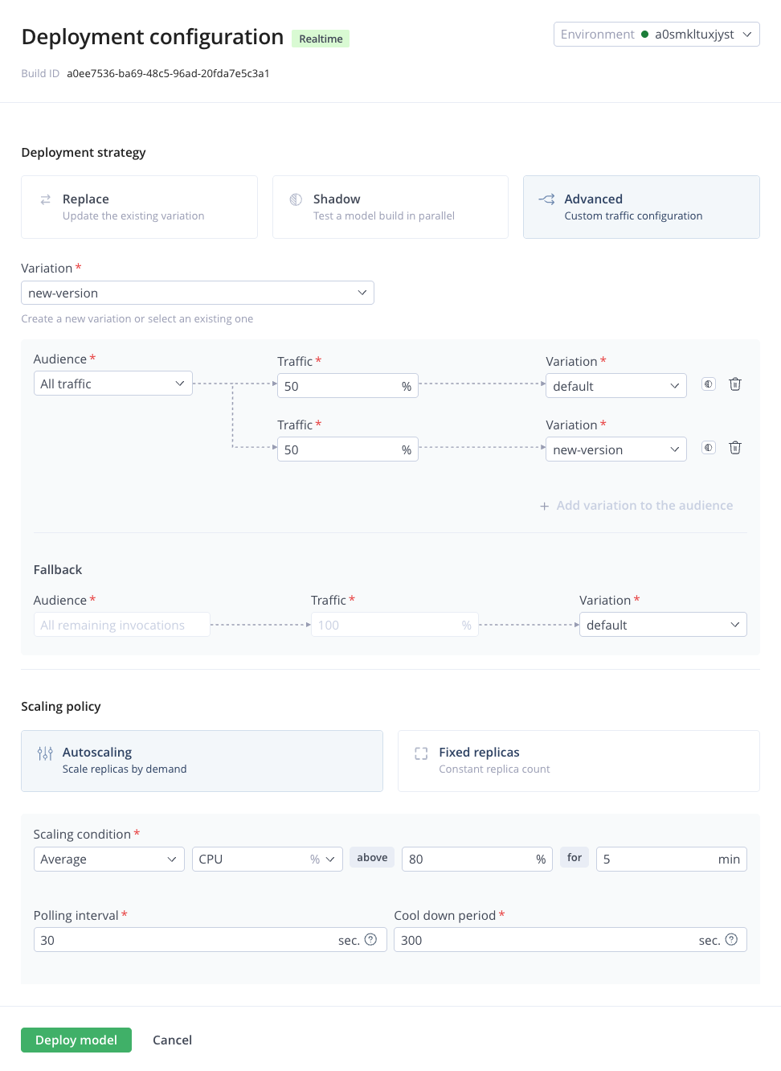Open the Average scaling condition dropdown
The width and height of the screenshot is (781, 1071).
(x=108, y=859)
